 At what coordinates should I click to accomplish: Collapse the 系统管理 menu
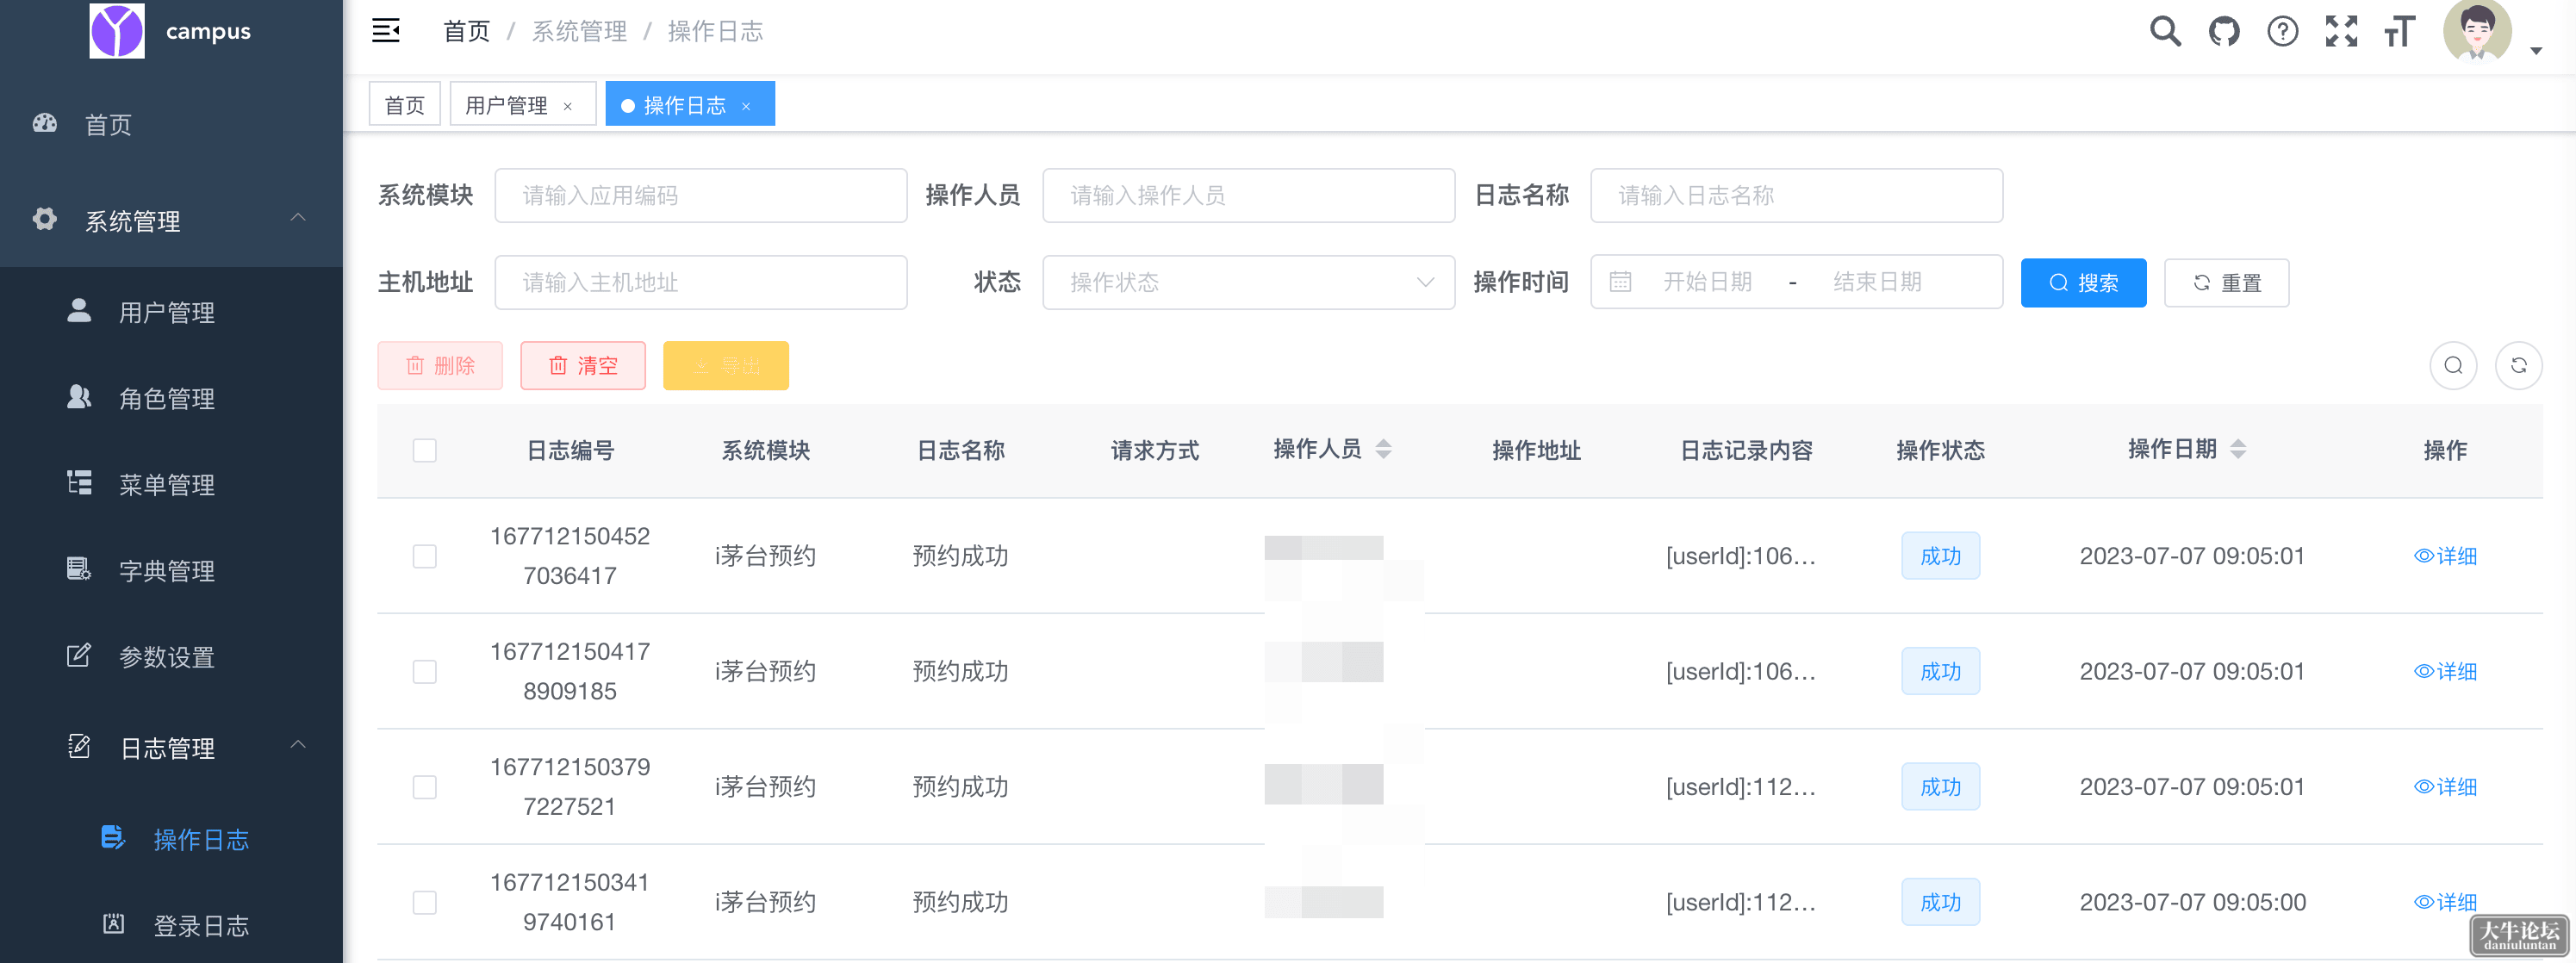click(x=298, y=219)
